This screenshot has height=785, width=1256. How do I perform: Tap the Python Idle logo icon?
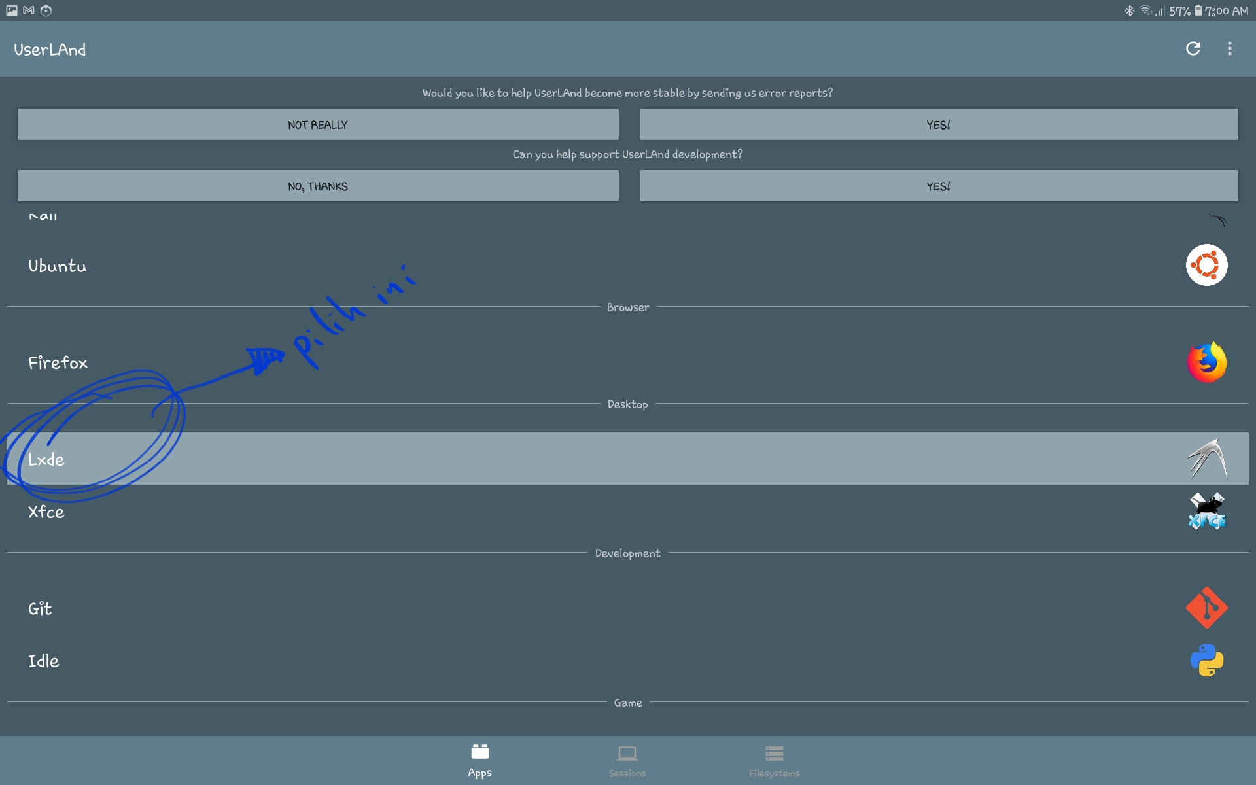click(x=1207, y=660)
